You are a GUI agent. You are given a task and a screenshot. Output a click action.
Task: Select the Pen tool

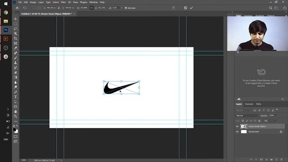pyautogui.click(x=15, y=92)
